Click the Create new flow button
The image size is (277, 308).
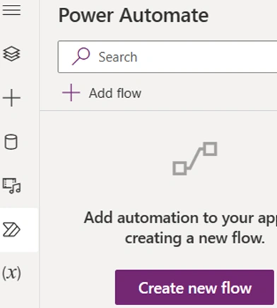(194, 288)
